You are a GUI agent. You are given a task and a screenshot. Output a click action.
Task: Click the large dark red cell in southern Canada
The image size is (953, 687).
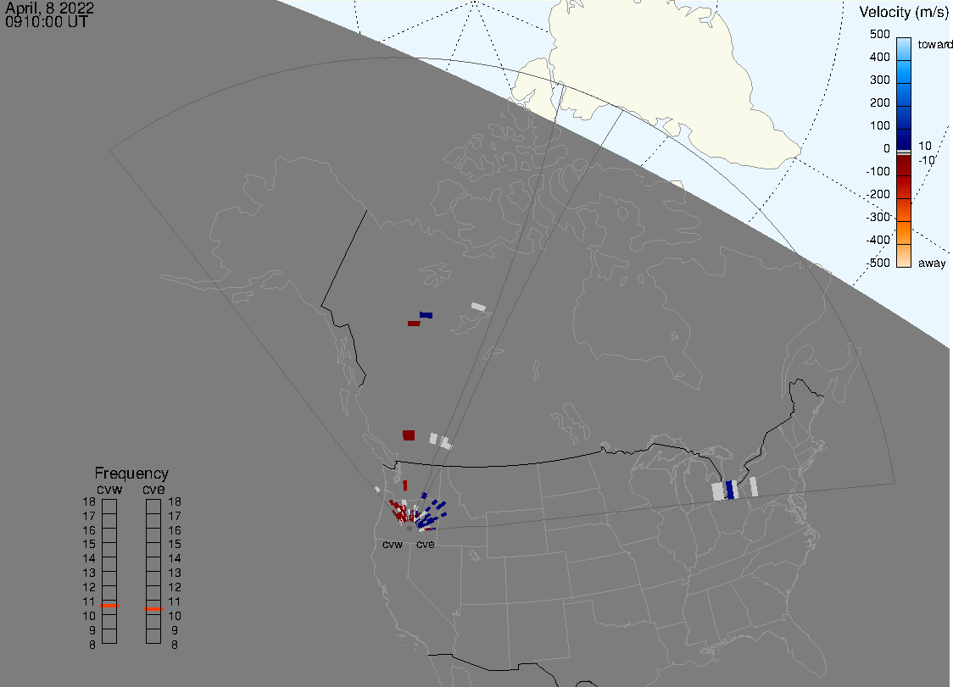(409, 435)
